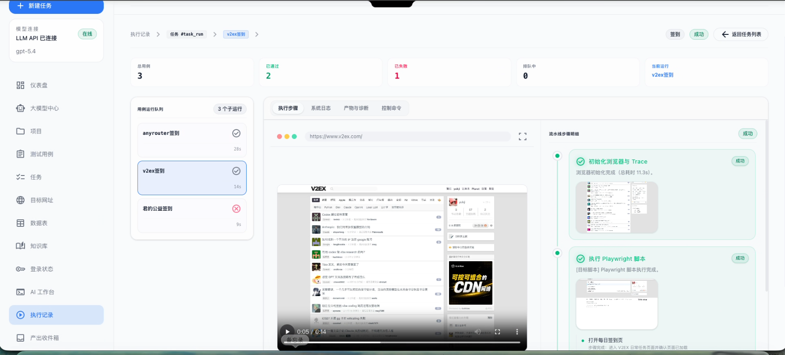The image size is (785, 355).
Task: Click 新建任务 button
Action: tap(56, 6)
